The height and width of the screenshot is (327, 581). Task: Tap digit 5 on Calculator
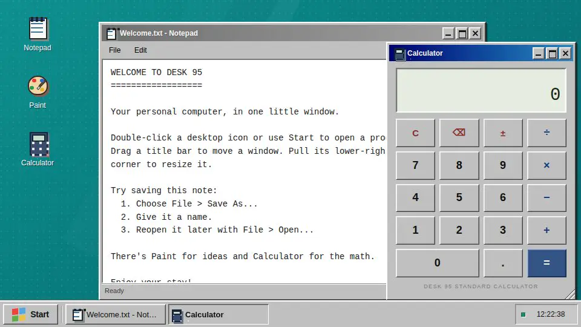(x=459, y=197)
